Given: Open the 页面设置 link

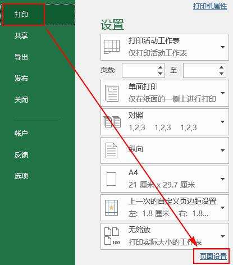Looking at the screenshot, I should tap(213, 257).
